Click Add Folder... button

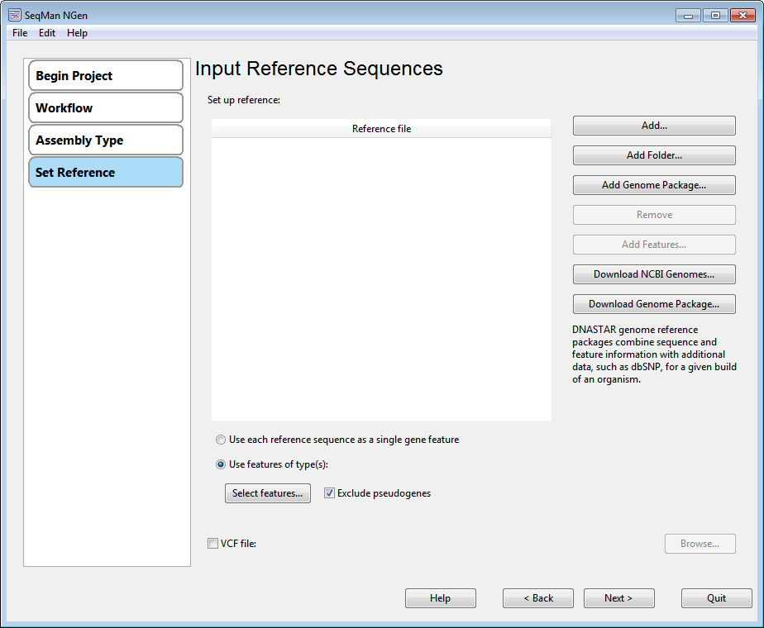point(654,155)
